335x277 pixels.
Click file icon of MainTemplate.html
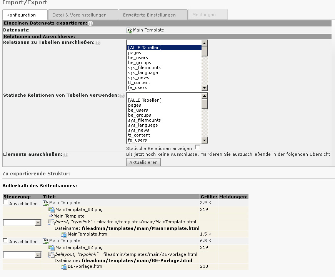click(x=64, y=234)
